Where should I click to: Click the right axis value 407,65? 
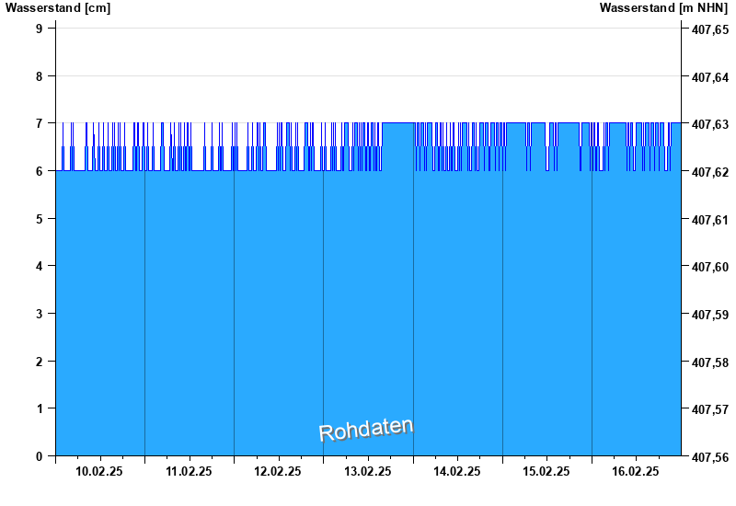(x=709, y=29)
